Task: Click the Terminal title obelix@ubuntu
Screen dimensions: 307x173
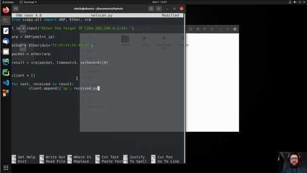Action: click(x=98, y=9)
